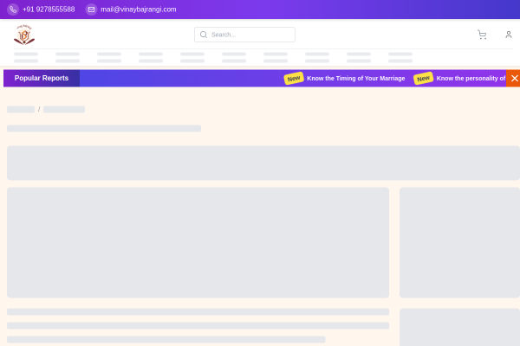Click breadcrumb placeholder after the slash
Screen dimensions: 520x346
click(64, 110)
